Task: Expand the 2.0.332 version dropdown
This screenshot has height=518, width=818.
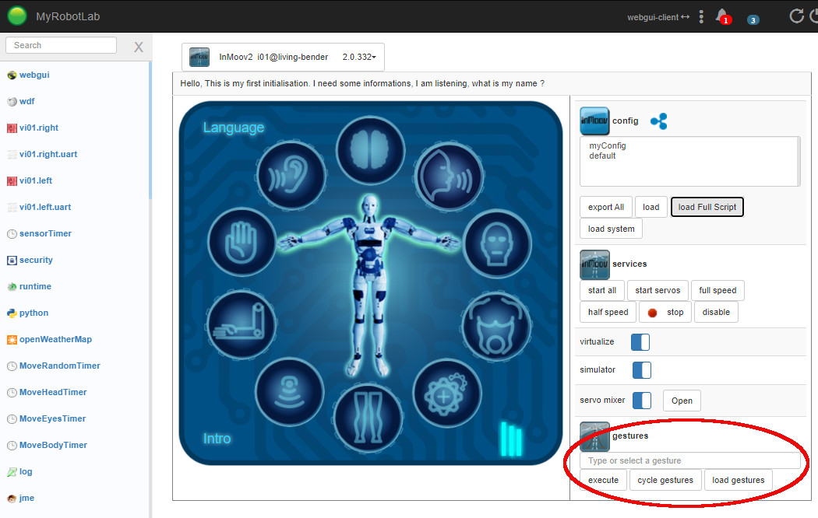Action: tap(359, 57)
